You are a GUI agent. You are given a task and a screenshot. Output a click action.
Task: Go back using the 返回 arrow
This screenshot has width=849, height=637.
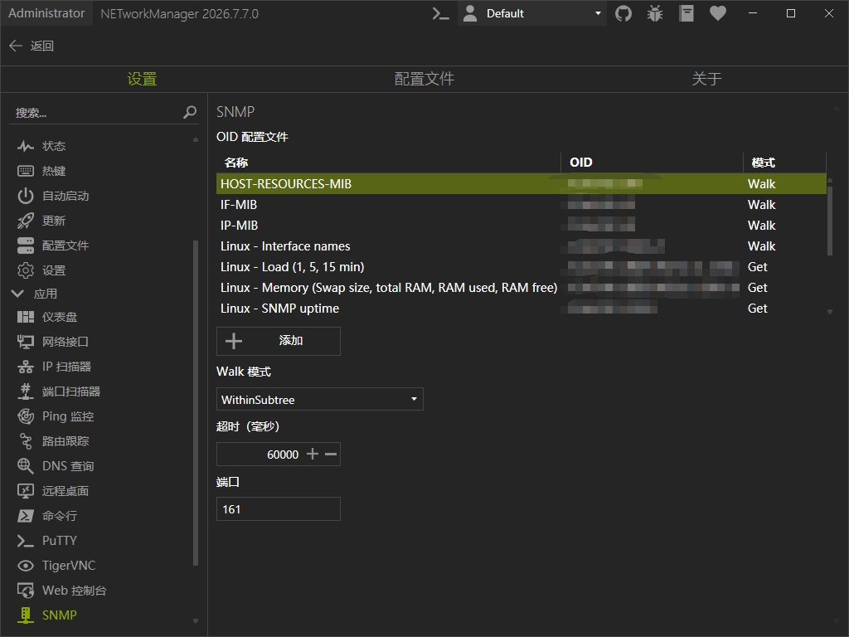15,46
